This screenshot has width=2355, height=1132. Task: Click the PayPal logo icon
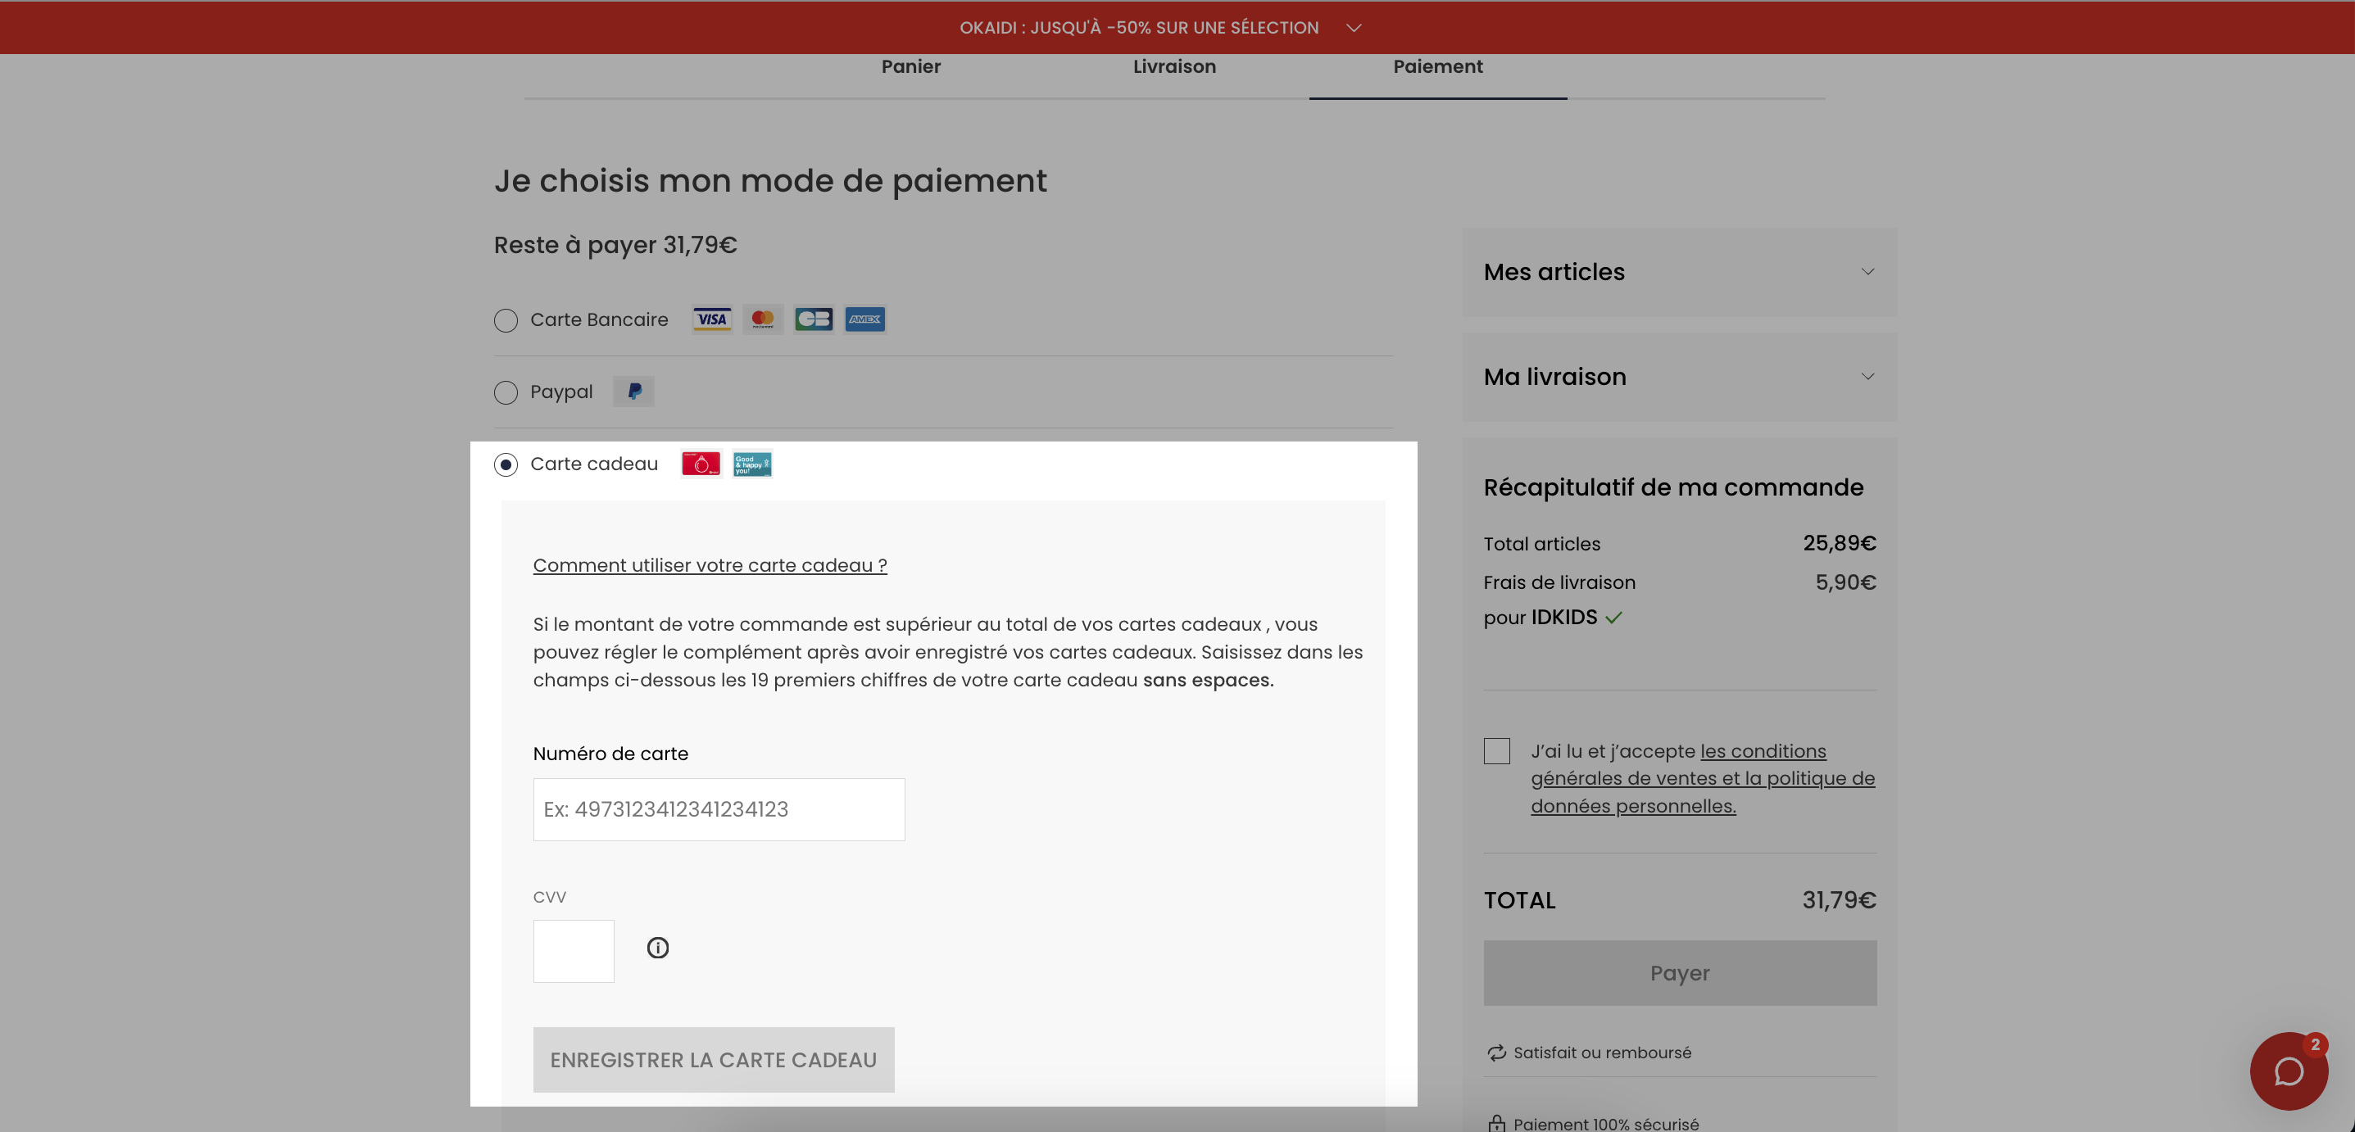coord(633,391)
